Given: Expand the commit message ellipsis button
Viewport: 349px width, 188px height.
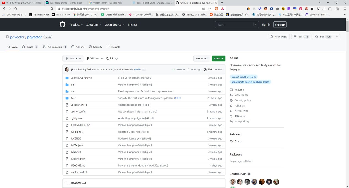Looking at the screenshot, I should point(144,70).
